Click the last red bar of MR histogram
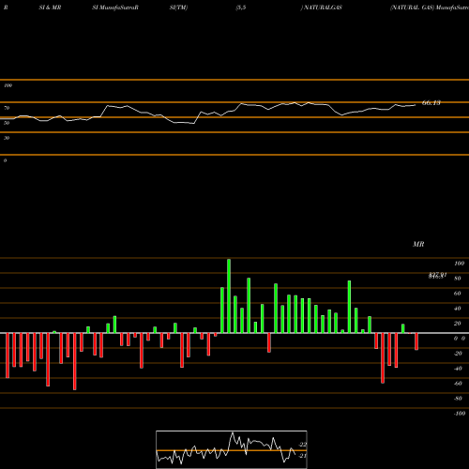The height and width of the screenshot is (469, 469). point(416,341)
